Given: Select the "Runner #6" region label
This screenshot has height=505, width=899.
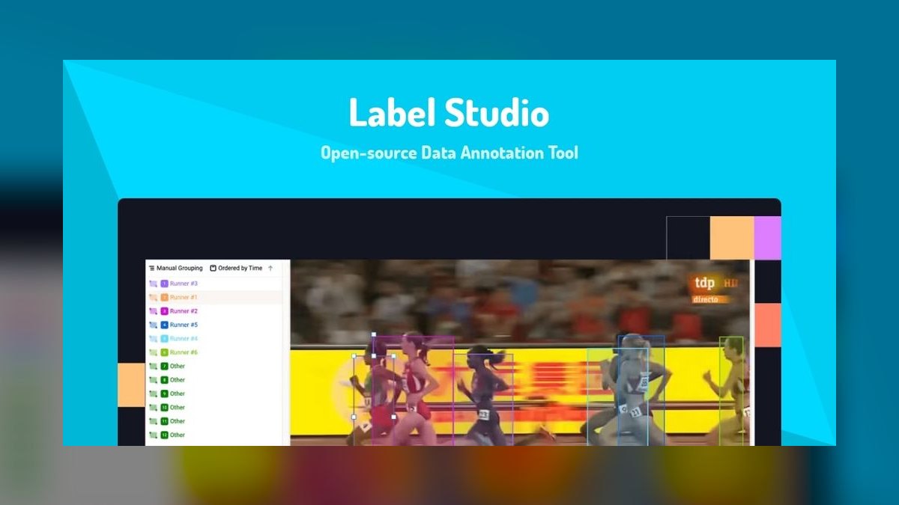Looking at the screenshot, I should click(184, 352).
